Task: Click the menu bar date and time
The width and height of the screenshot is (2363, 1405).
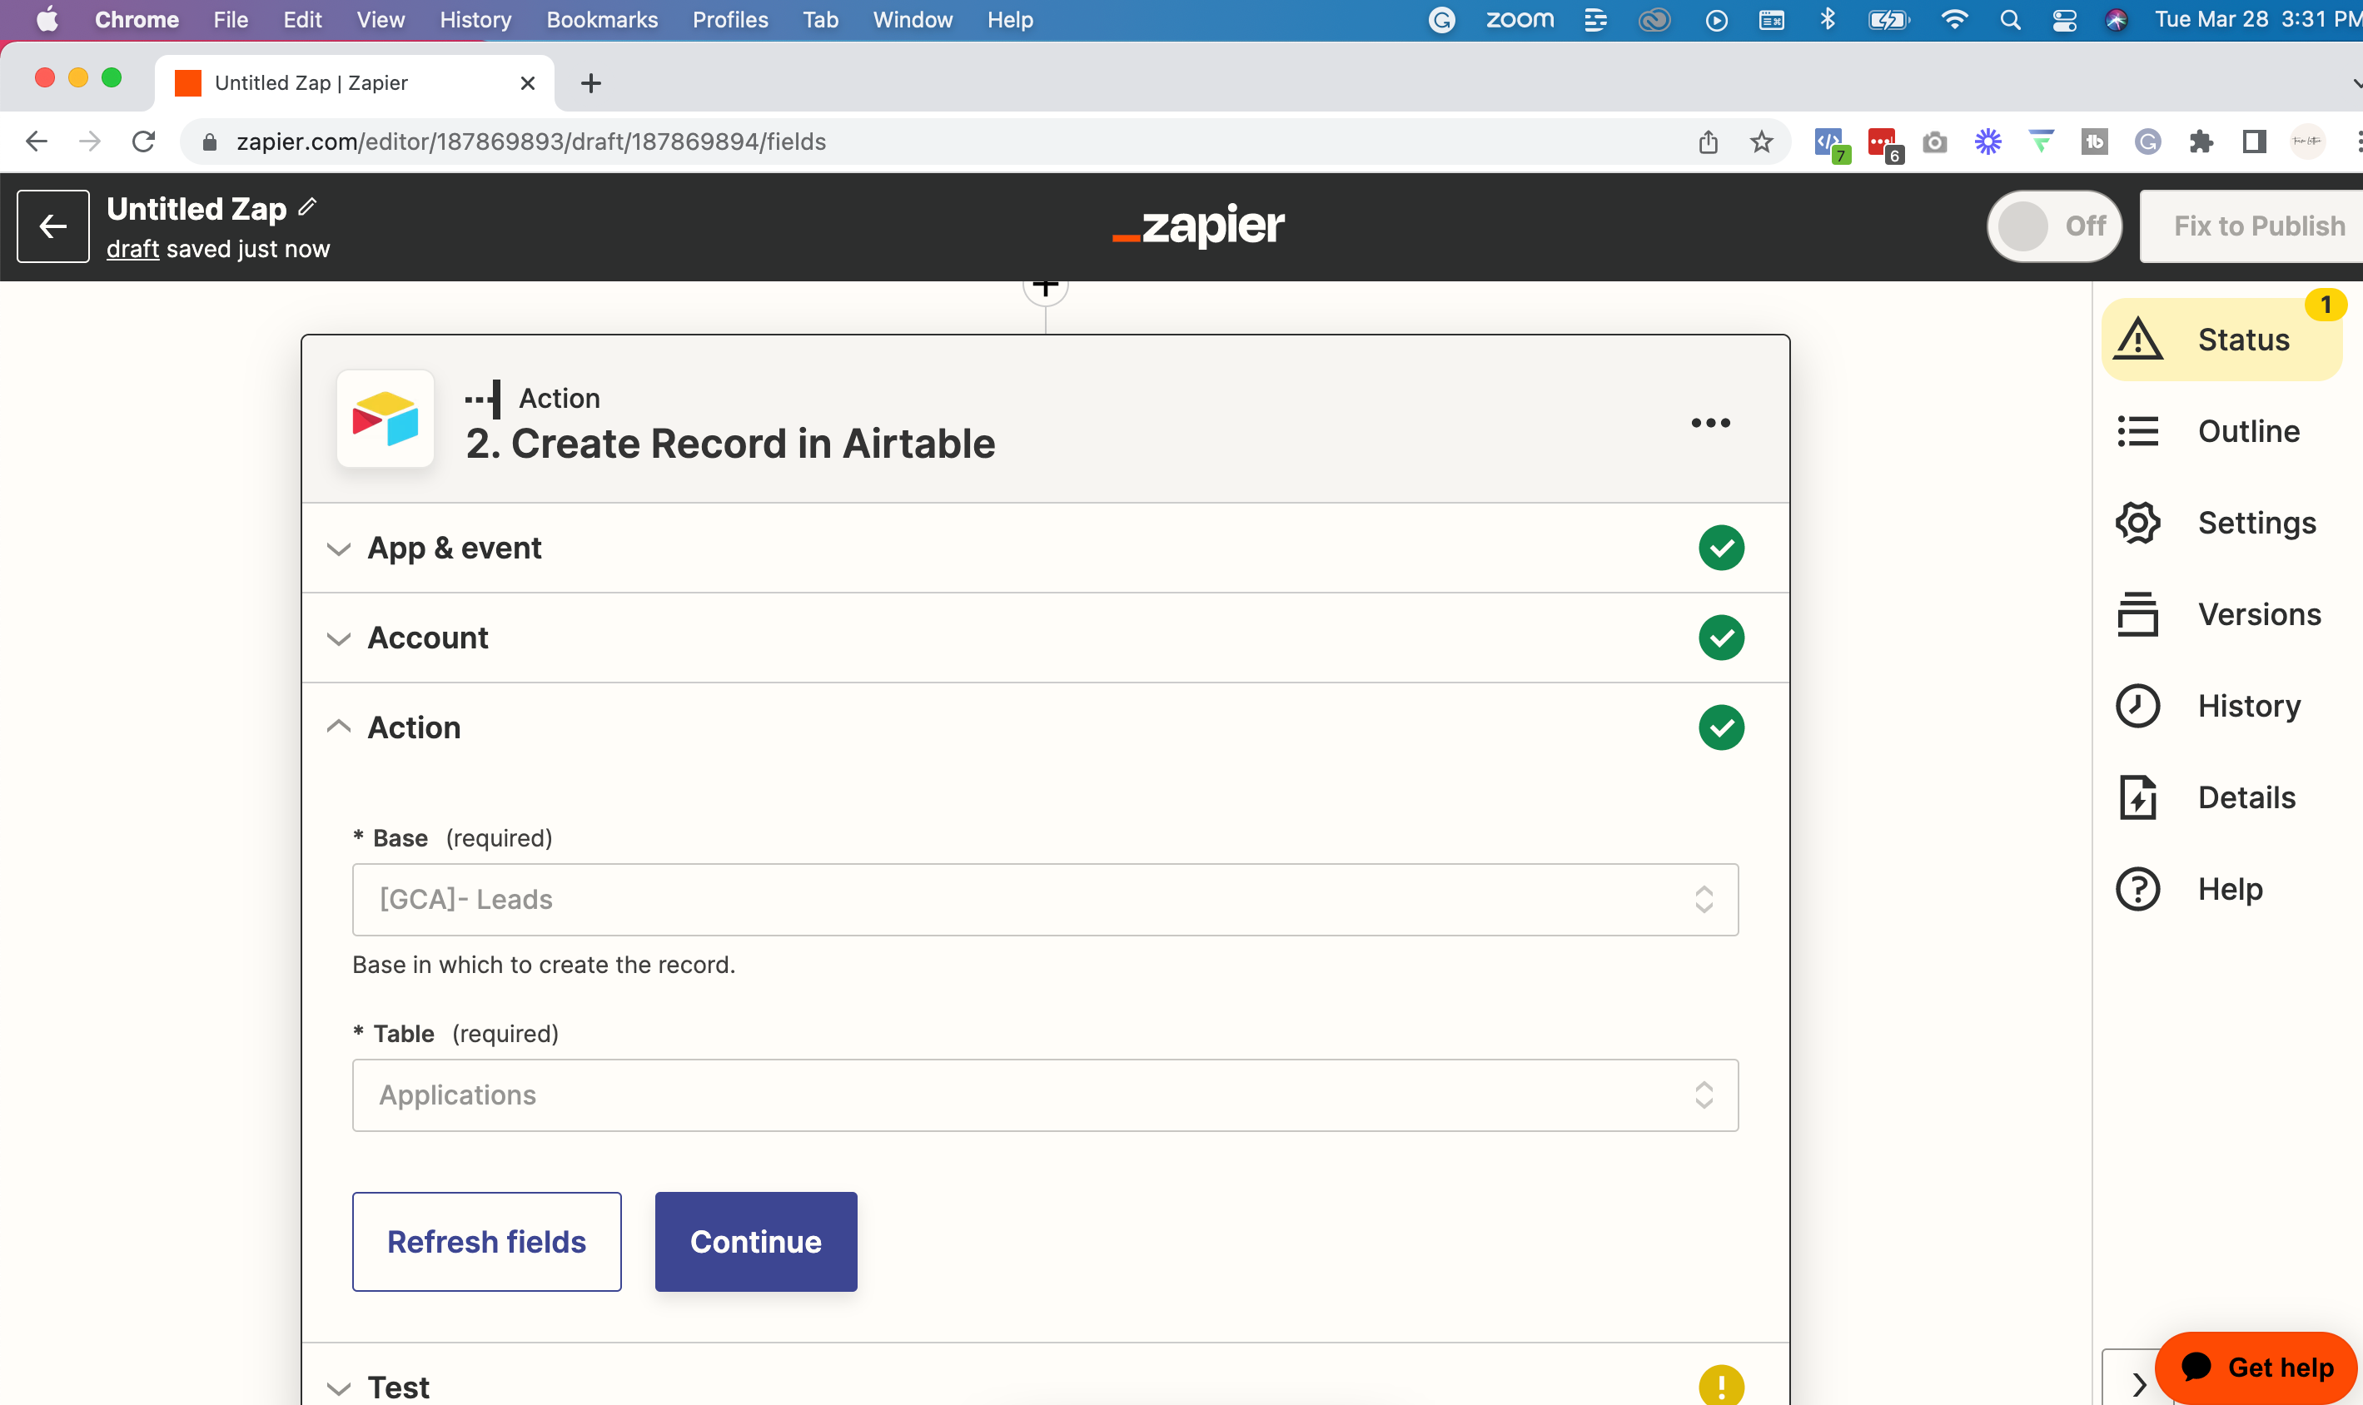Action: (x=2258, y=20)
